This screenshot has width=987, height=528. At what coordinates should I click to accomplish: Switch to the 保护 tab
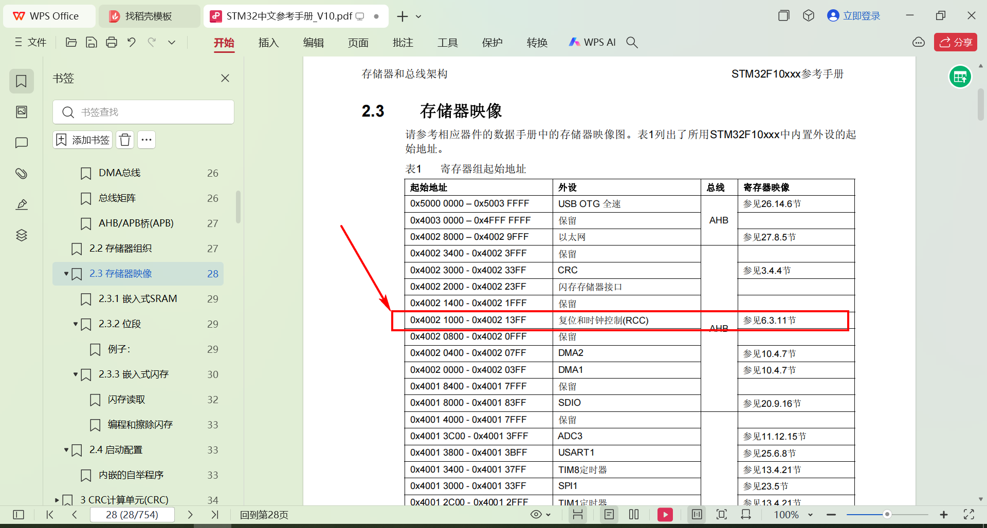[492, 42]
